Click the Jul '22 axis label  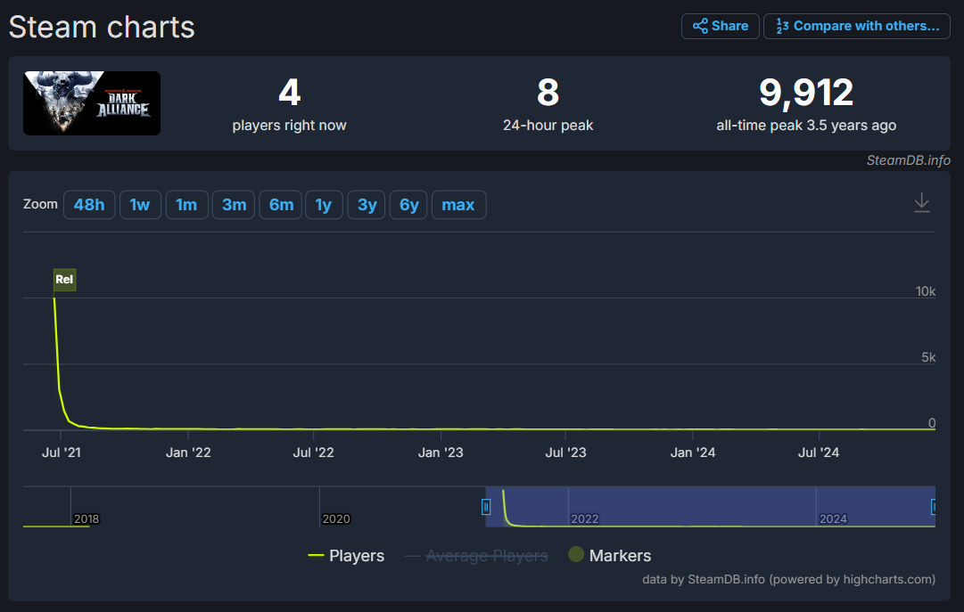click(x=314, y=453)
